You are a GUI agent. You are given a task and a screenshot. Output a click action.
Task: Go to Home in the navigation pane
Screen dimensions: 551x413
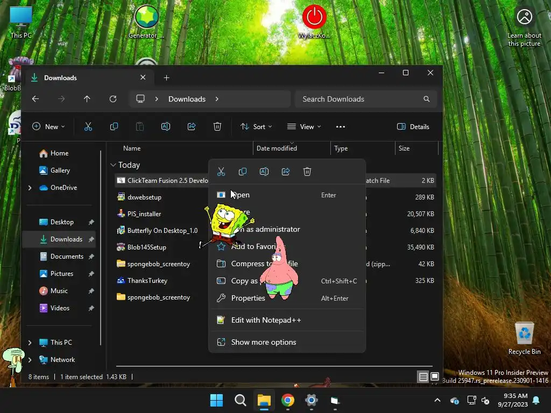tap(59, 153)
